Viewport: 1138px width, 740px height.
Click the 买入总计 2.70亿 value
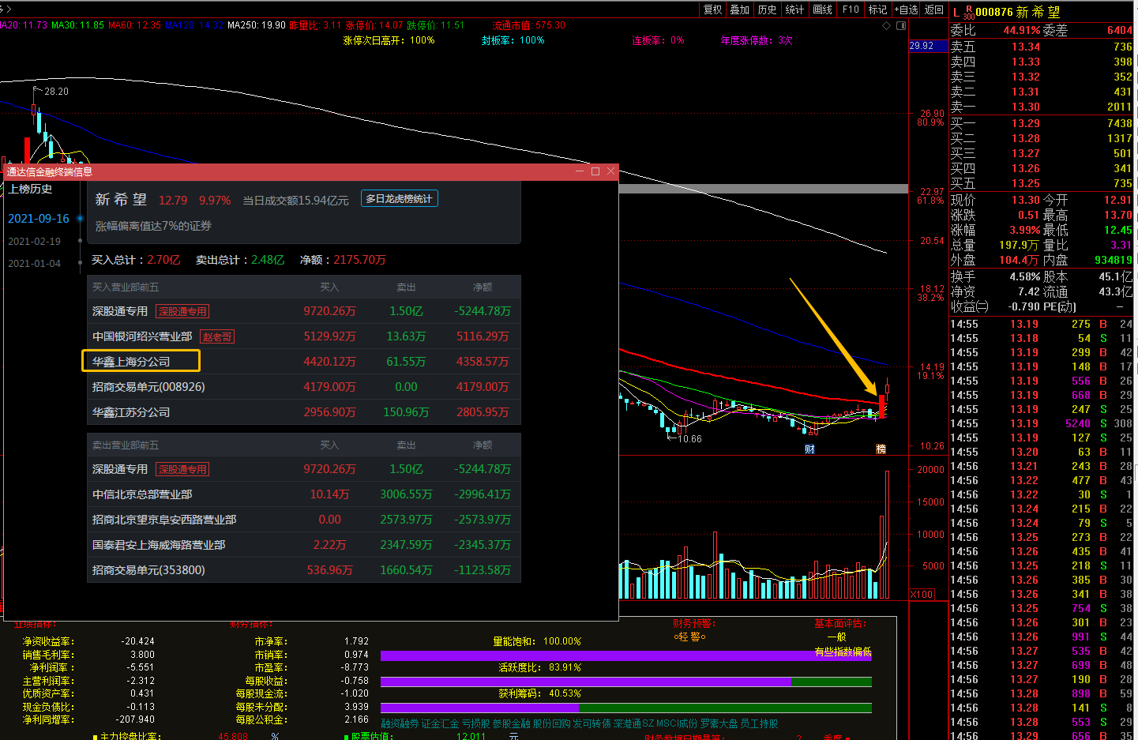click(163, 260)
